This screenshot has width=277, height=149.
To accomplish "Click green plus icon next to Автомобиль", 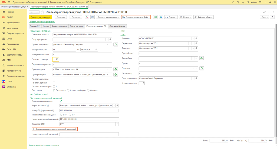I will pos(202,58).
